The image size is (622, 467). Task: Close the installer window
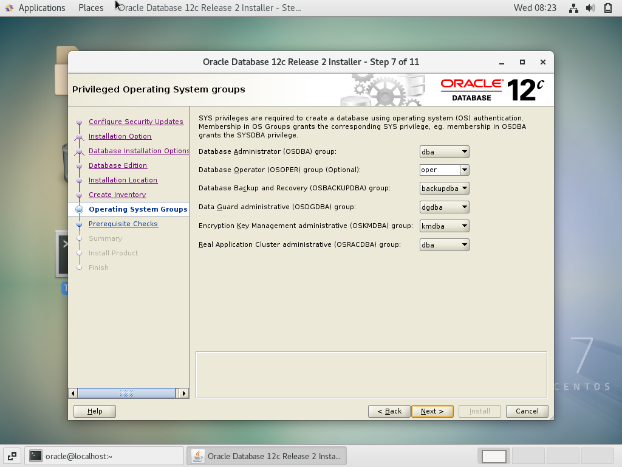coord(543,63)
